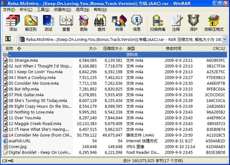Click size value 50,759,122
The image size is (230, 165).
[x=87, y=135]
